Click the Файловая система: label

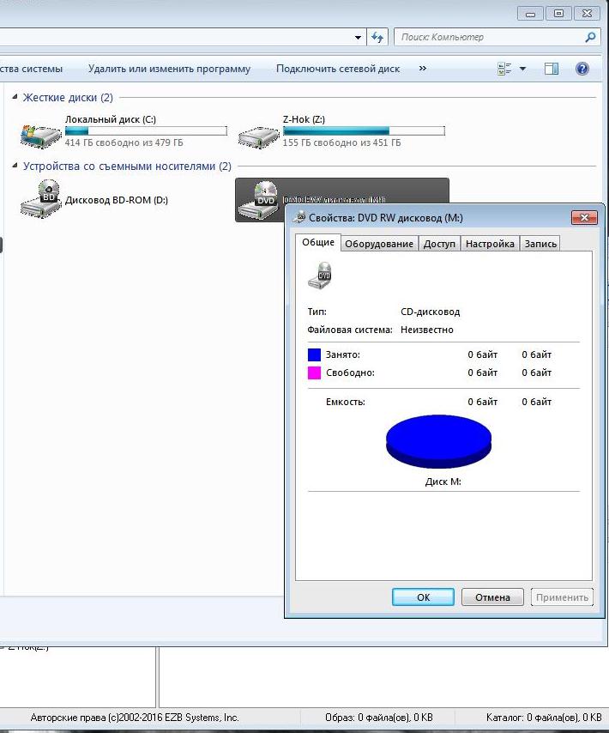pos(350,330)
